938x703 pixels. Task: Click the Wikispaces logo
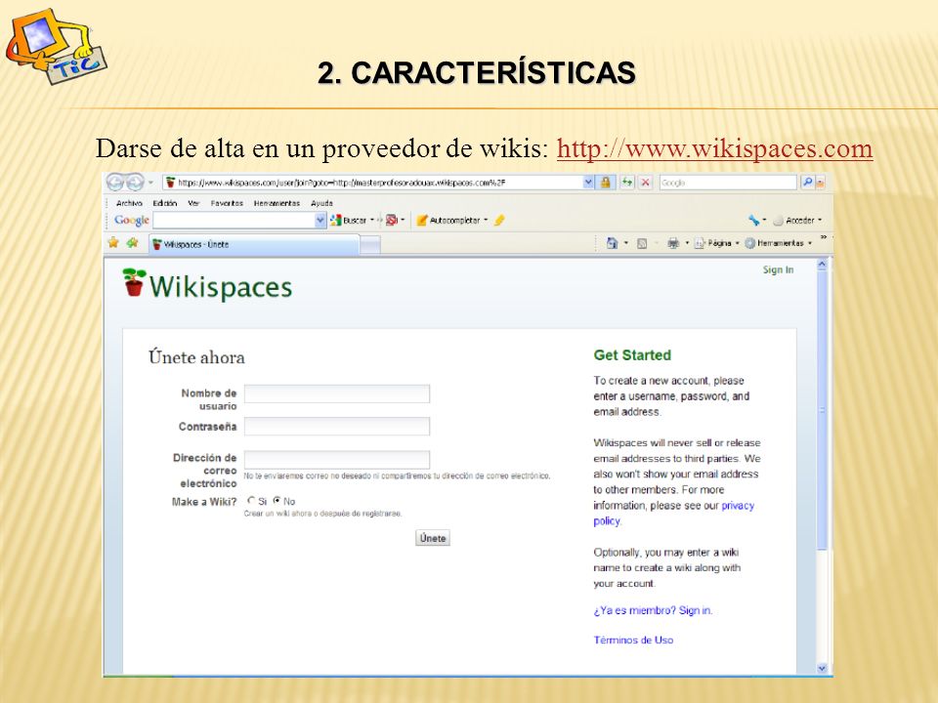tap(207, 285)
